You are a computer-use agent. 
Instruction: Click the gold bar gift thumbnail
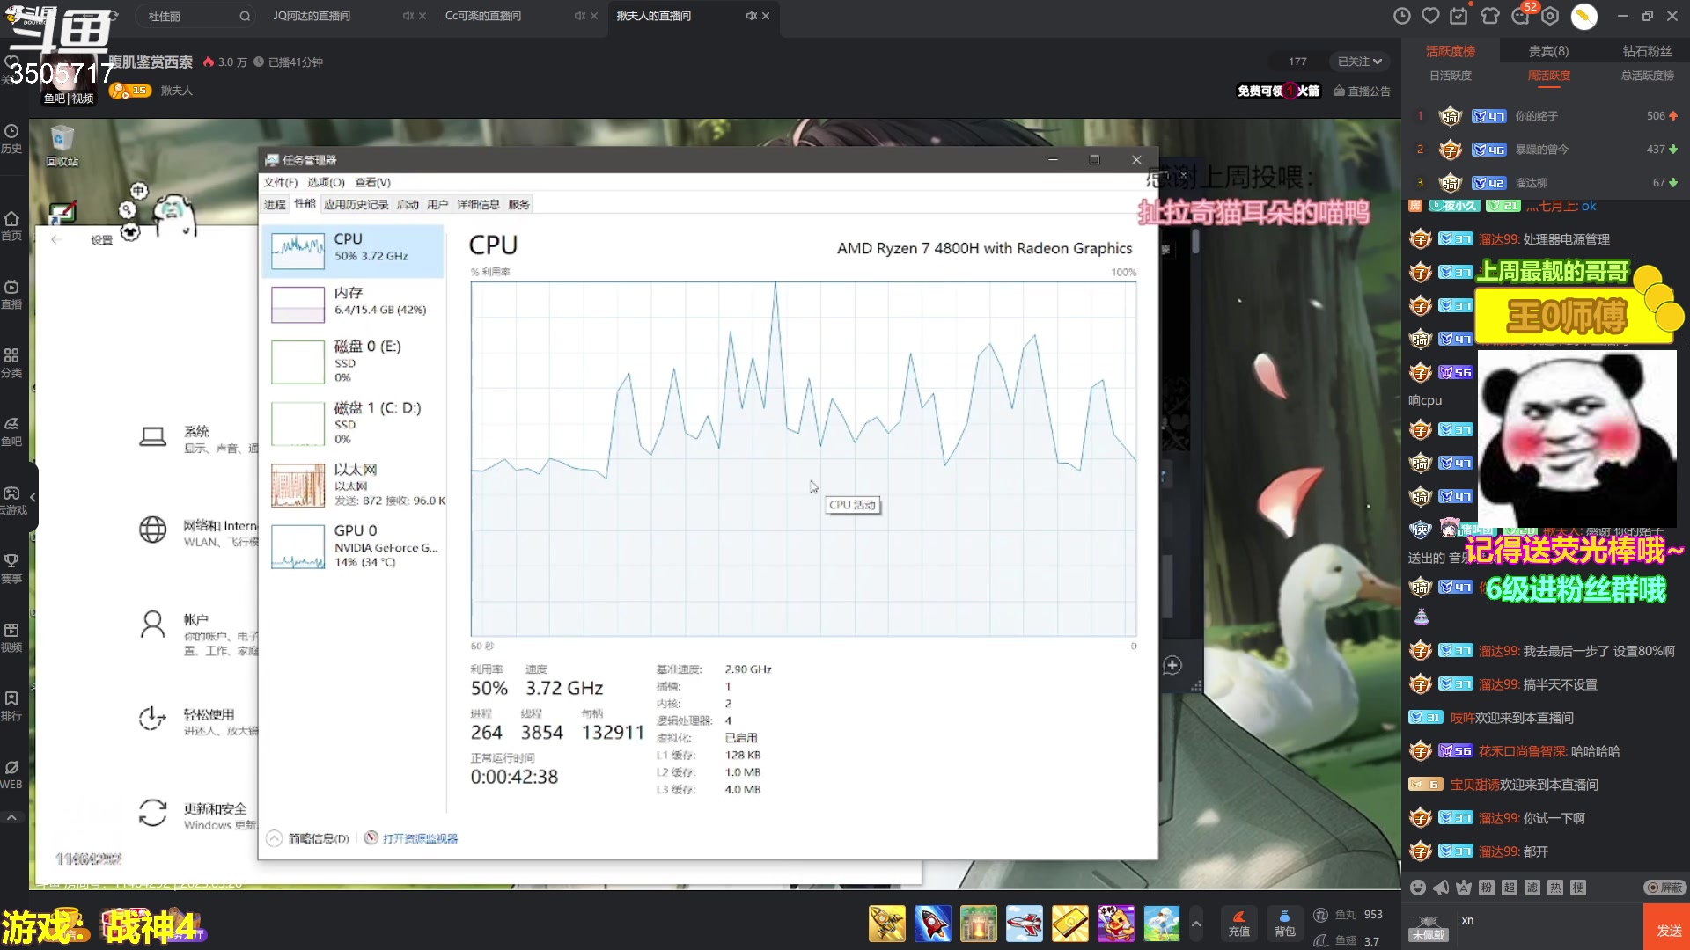[1069, 924]
